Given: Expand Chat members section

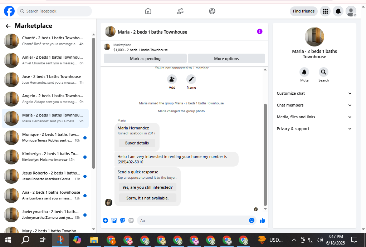Looking at the screenshot, I should coord(314,105).
